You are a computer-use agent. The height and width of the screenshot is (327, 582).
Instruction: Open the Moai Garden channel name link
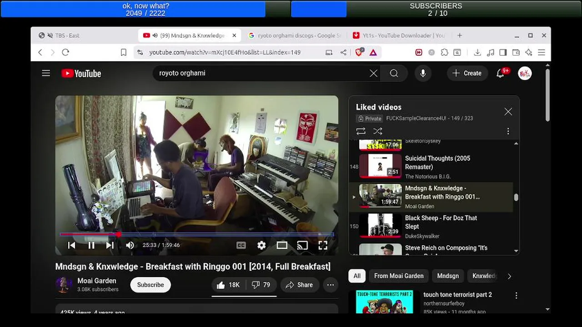(x=97, y=281)
